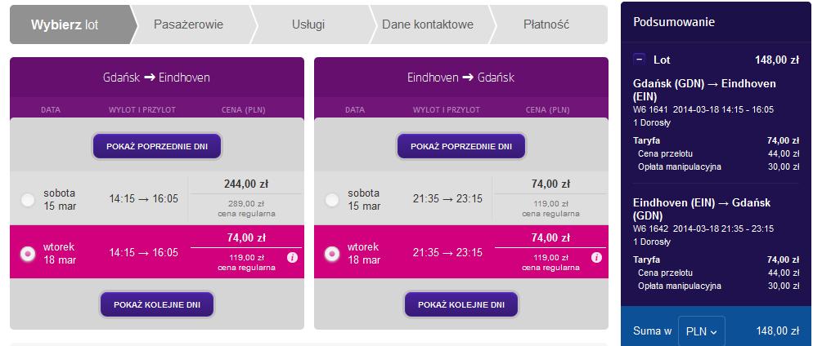Click info icon on Eindhoven–Gdańsk 18 mar fare

point(596,258)
